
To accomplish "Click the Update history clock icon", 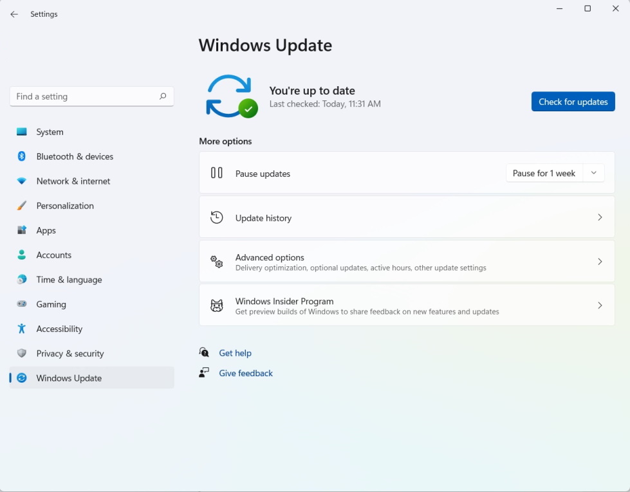I will [x=217, y=217].
